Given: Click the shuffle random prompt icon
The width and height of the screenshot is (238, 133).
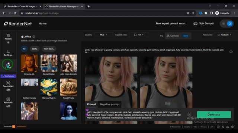Looking at the screenshot, I should point(189,115).
